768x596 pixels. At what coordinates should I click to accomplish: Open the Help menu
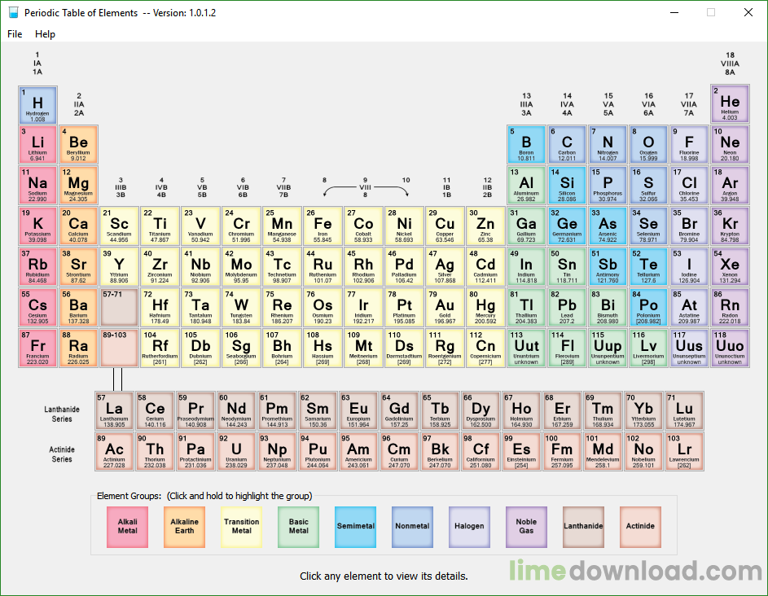pos(45,34)
